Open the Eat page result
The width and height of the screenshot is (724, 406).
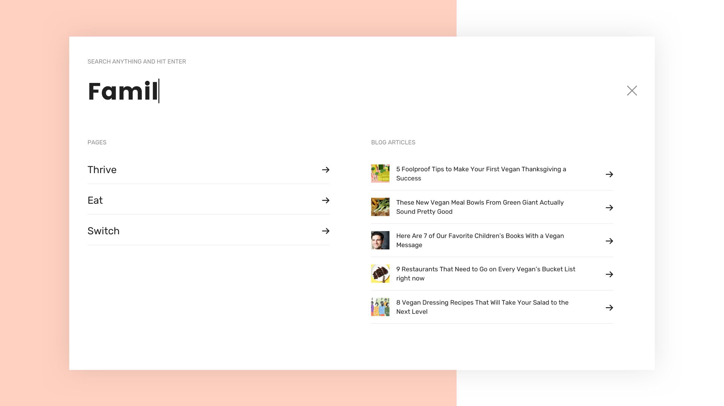pyautogui.click(x=95, y=200)
